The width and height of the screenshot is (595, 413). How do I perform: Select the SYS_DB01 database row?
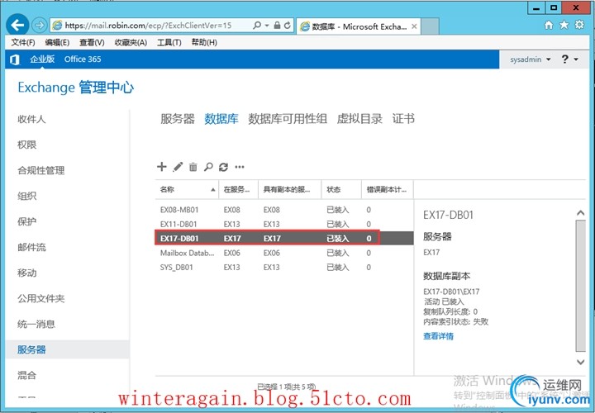coord(284,268)
